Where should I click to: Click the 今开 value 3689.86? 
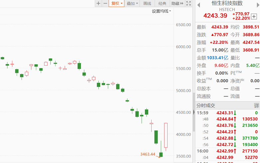pyautogui.click(x=251, y=35)
